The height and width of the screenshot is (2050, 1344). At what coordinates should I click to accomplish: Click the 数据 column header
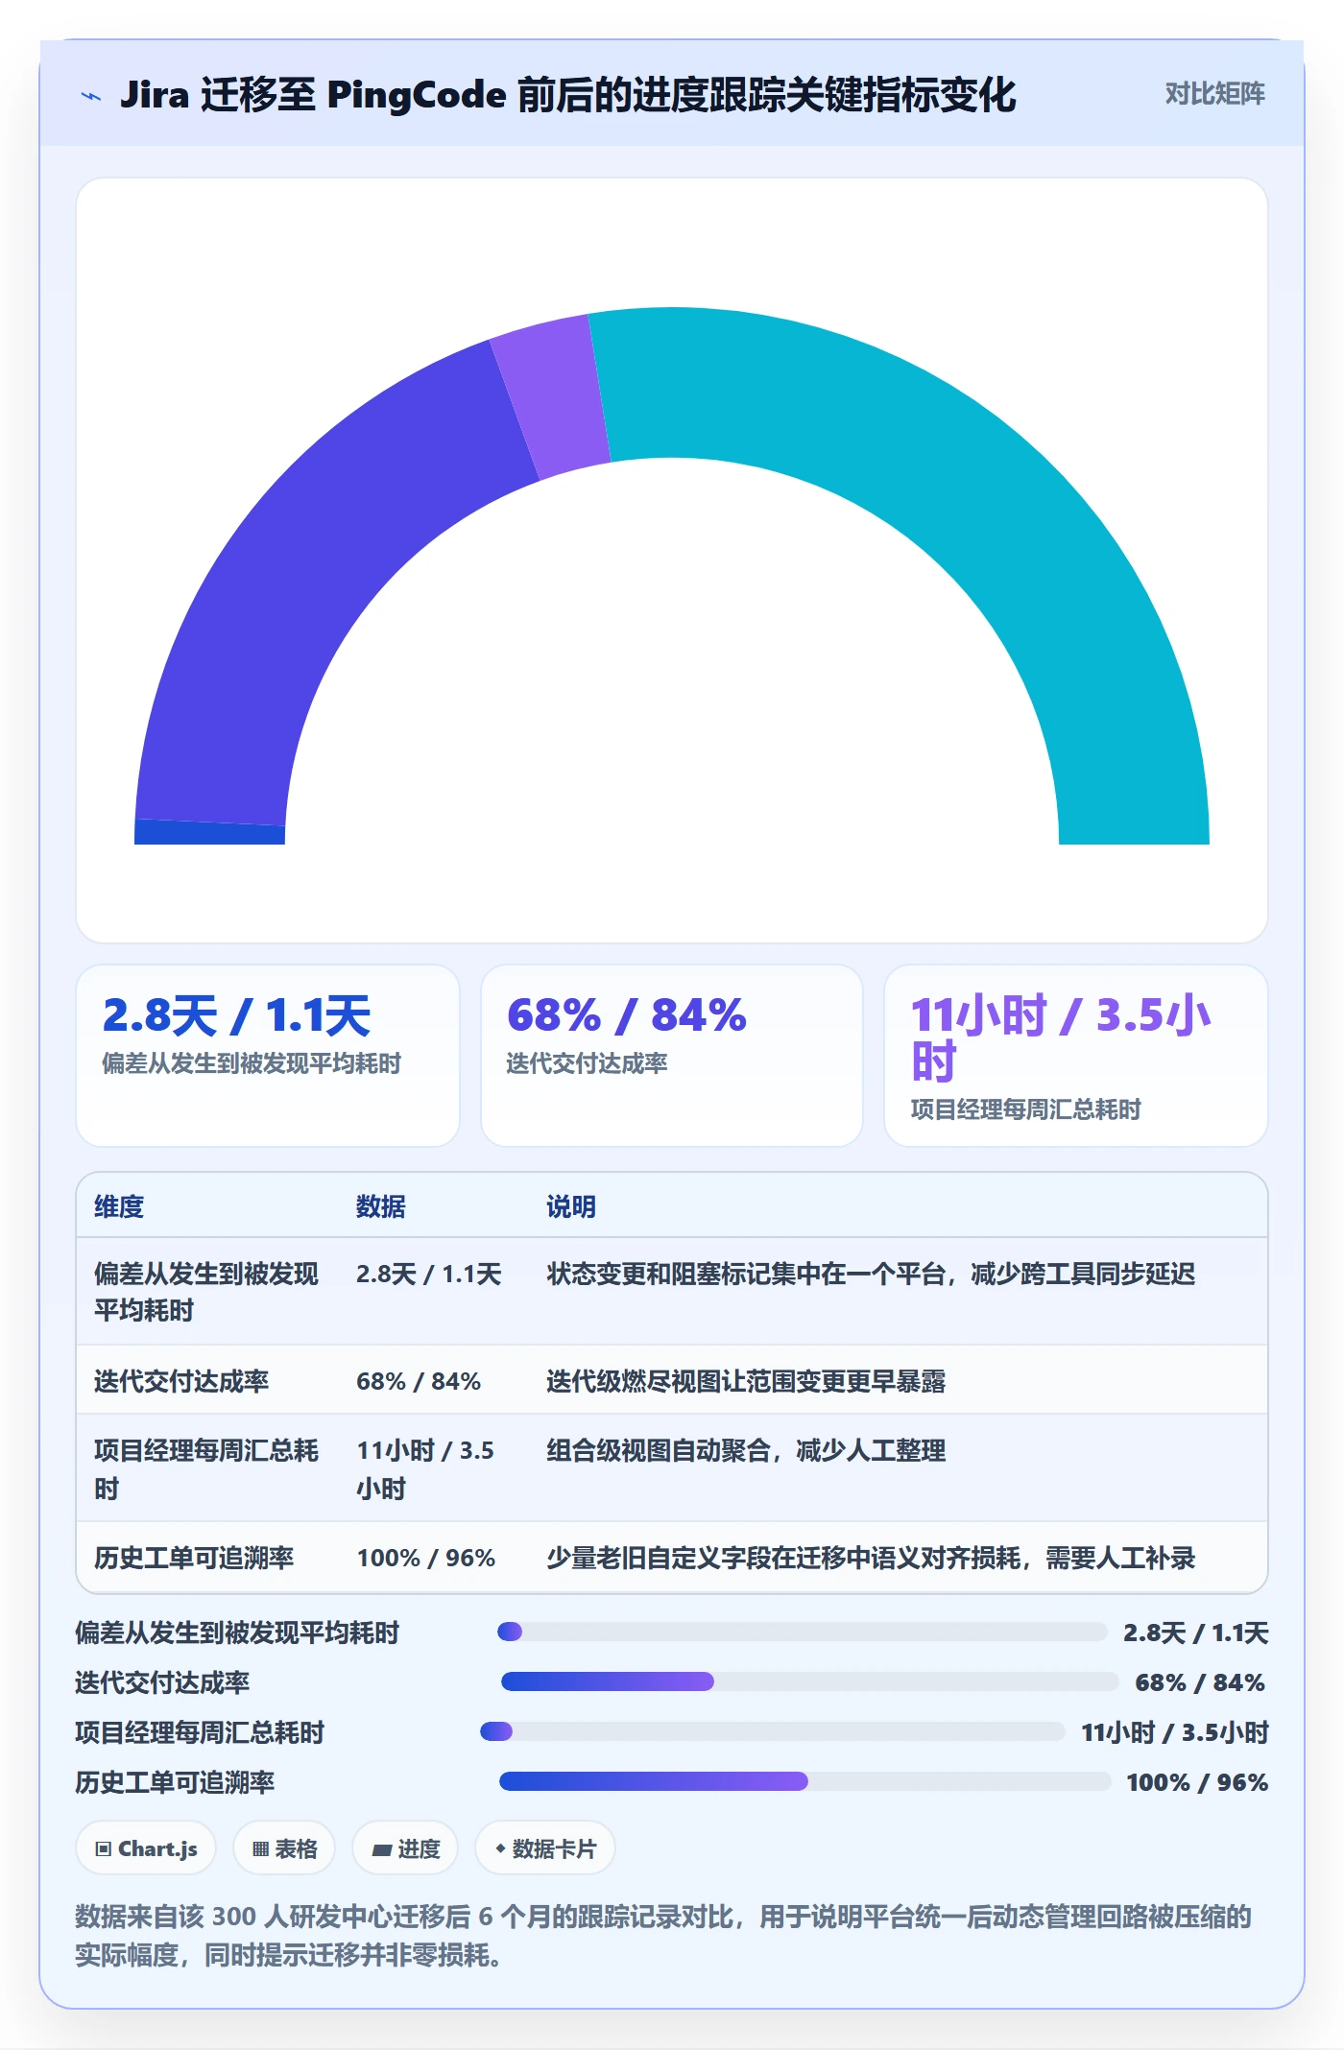click(x=381, y=1206)
